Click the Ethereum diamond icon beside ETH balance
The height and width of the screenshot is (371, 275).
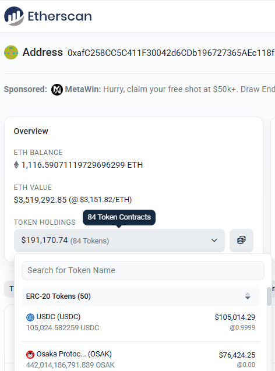click(16, 165)
